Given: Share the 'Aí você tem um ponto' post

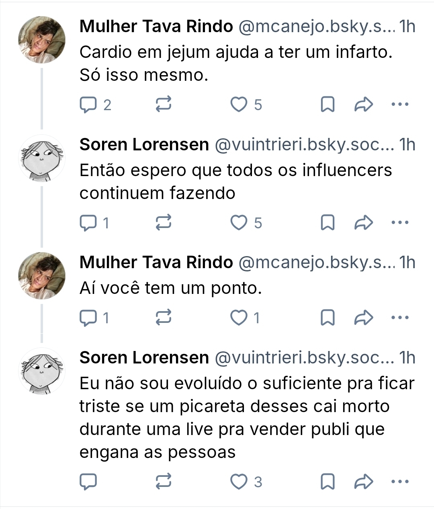Looking at the screenshot, I should coord(364,318).
